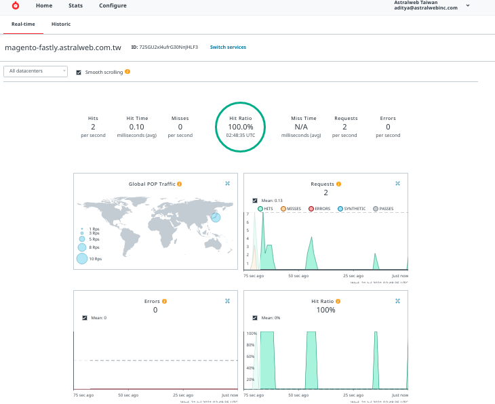
Task: Switch to the Historic tab
Action: (61, 24)
